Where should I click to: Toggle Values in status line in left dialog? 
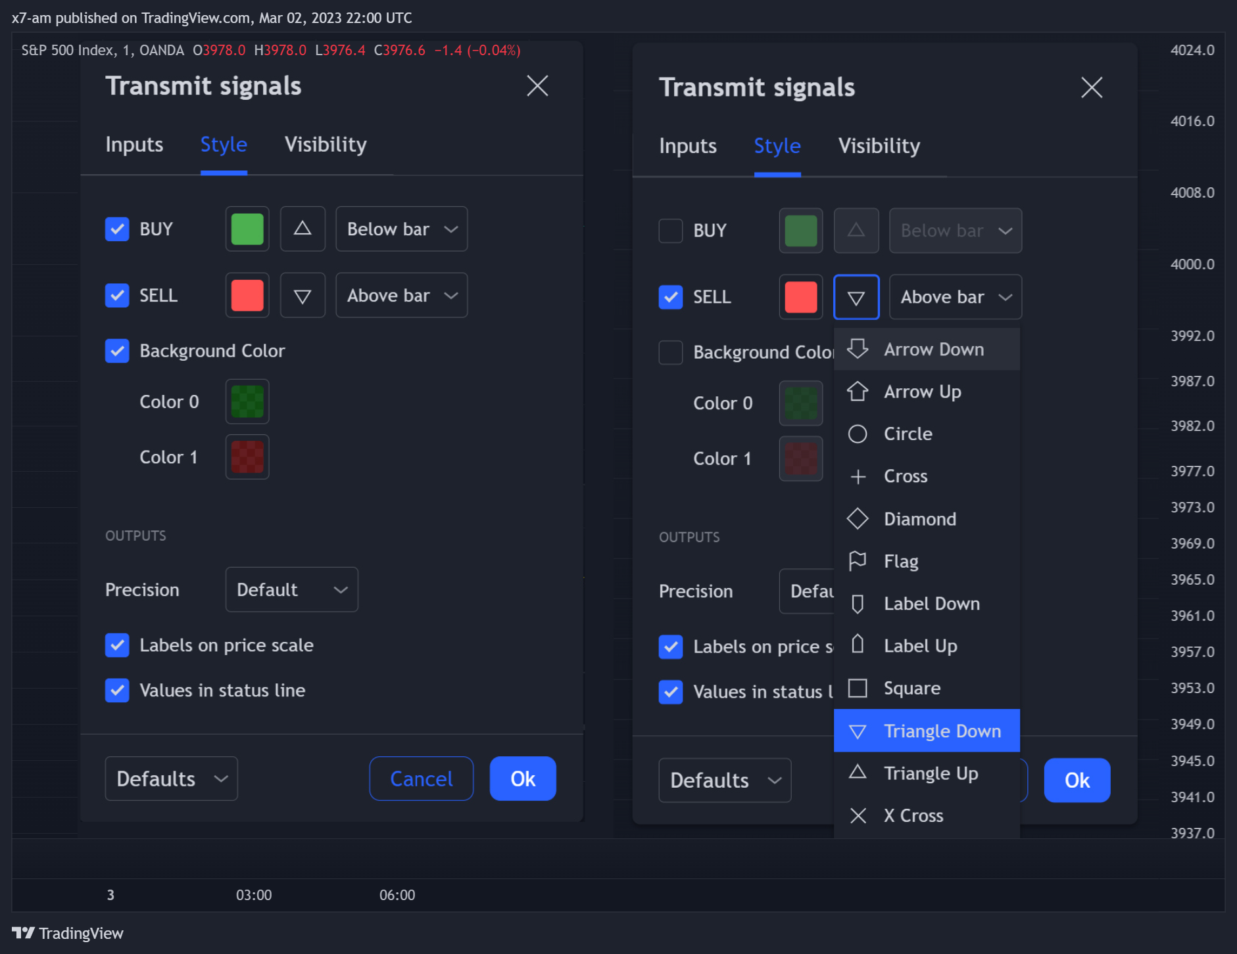click(x=117, y=691)
